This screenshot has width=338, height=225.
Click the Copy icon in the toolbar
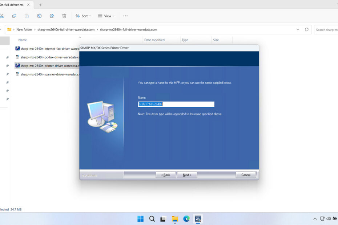(x=14, y=16)
